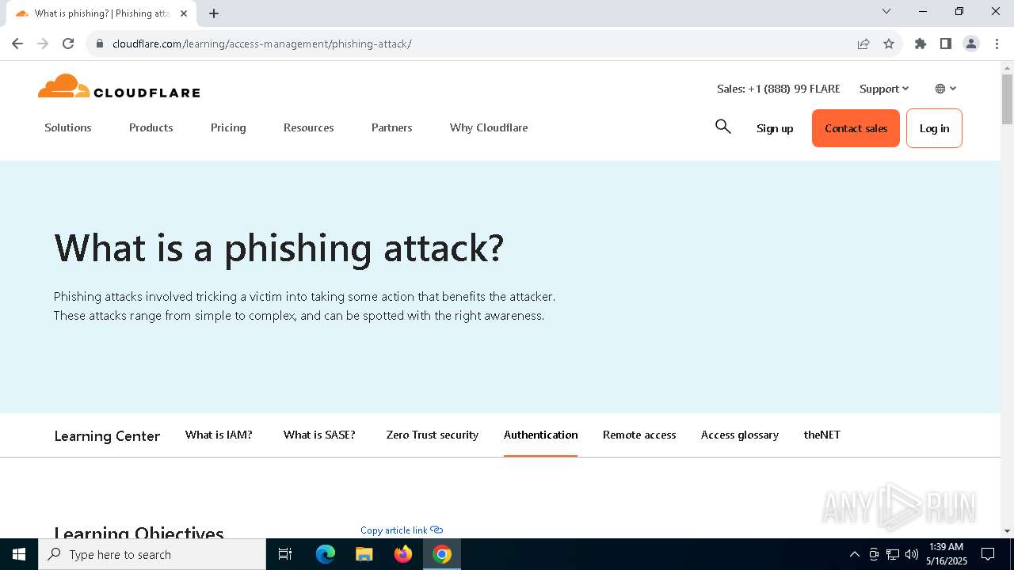Click the Contact sales button

tap(856, 128)
